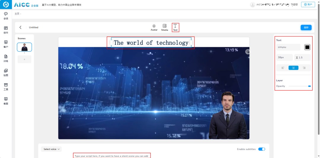
Task: Click the copy icon on canvas corner
Action: tap(247, 52)
